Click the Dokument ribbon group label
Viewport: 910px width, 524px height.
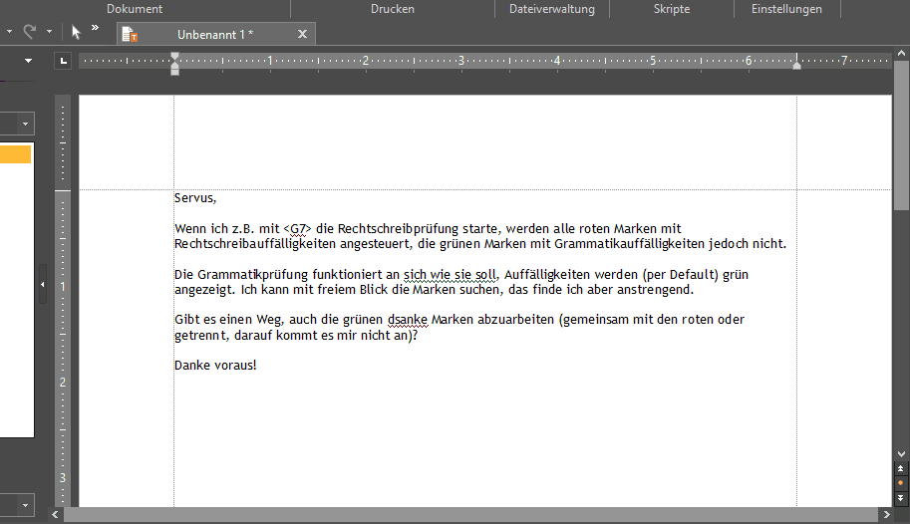tap(135, 9)
